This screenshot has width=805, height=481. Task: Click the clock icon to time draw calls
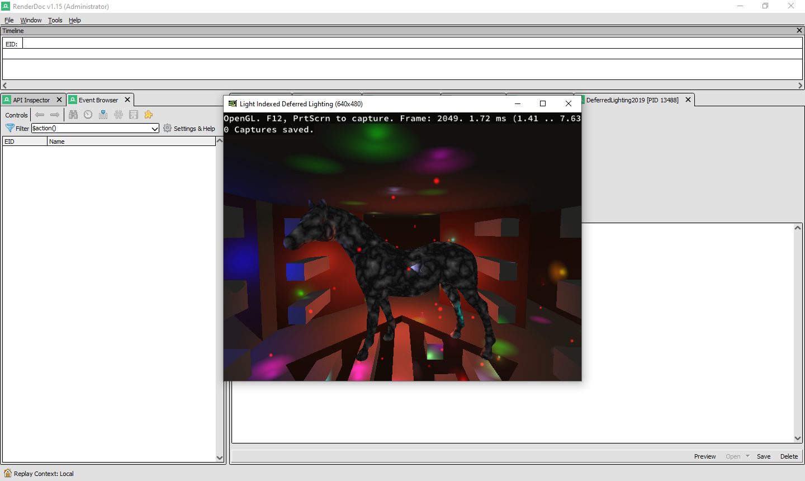click(88, 115)
